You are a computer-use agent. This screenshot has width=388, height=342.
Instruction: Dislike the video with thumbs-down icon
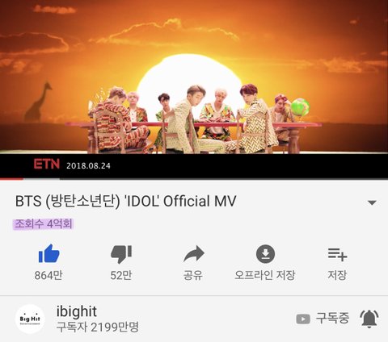pos(121,254)
